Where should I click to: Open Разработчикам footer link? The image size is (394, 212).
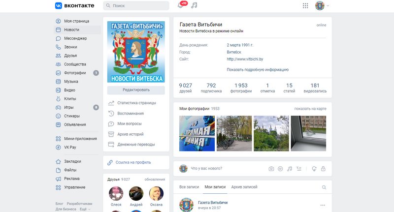[x=79, y=204]
